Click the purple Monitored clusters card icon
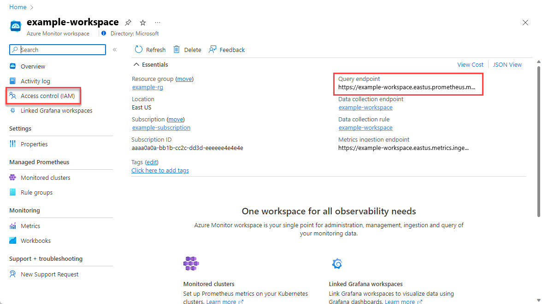This screenshot has width=542, height=304. 191,264
